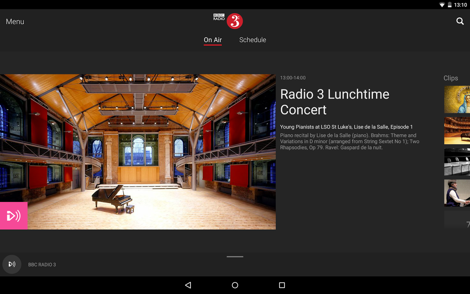Screen dimensions: 470x294
Task: Open the Radio 3 Lunchtime Concert title
Action: coord(335,102)
